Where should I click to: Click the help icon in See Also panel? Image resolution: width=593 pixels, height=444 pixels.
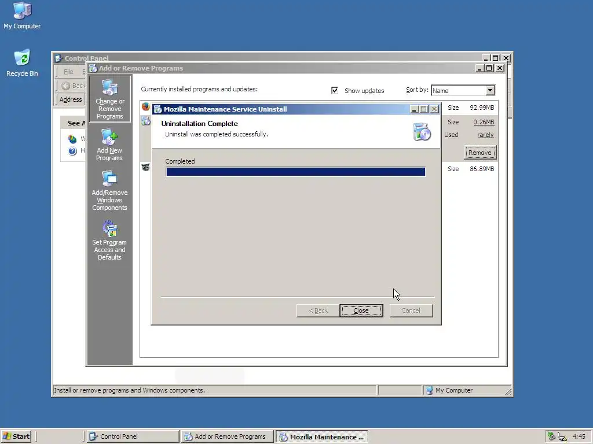(72, 151)
